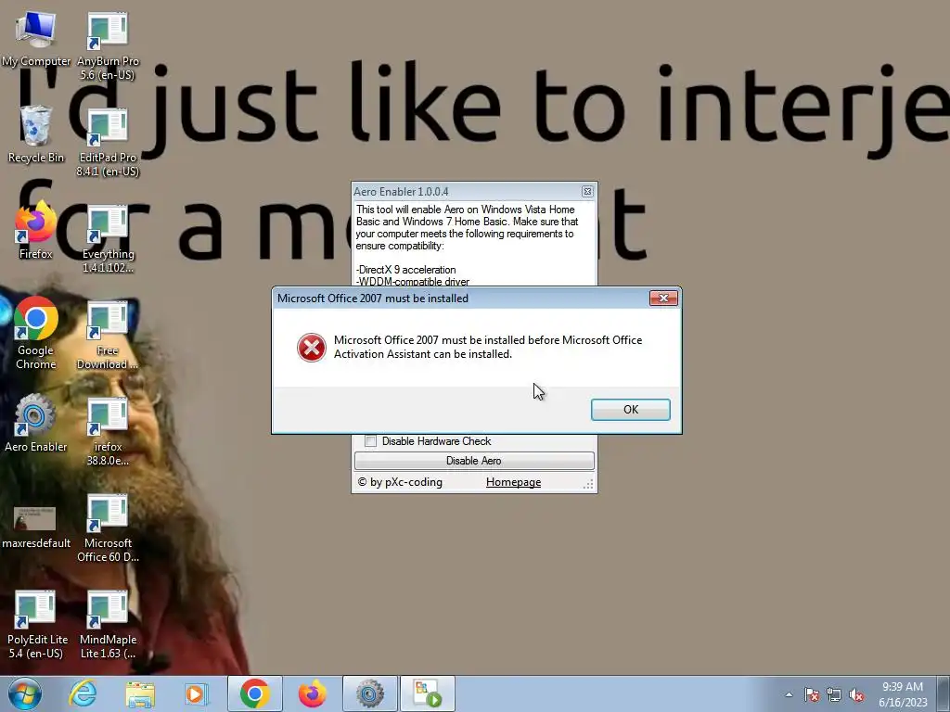
Task: Switch to Google Chrome in the taskbar
Action: click(x=254, y=693)
